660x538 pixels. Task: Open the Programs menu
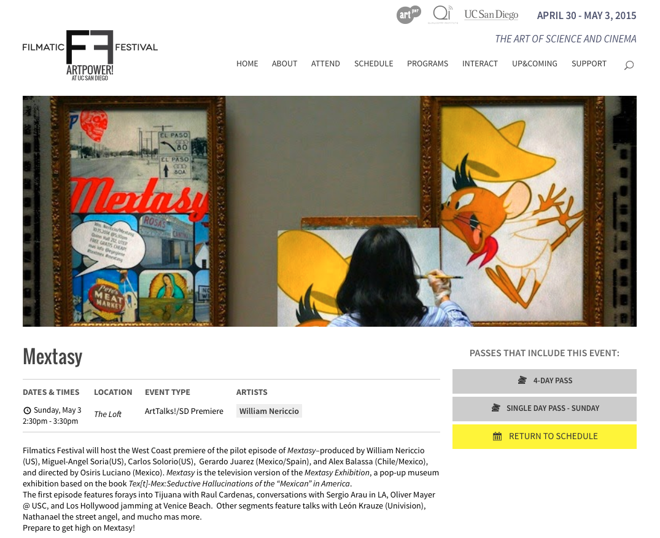427,64
